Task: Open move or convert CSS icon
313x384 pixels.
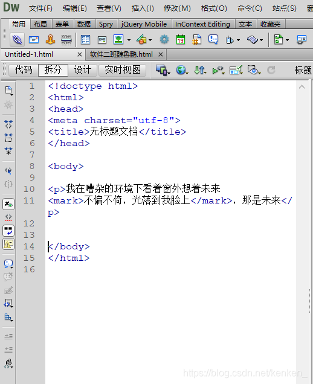Action: 8,317
